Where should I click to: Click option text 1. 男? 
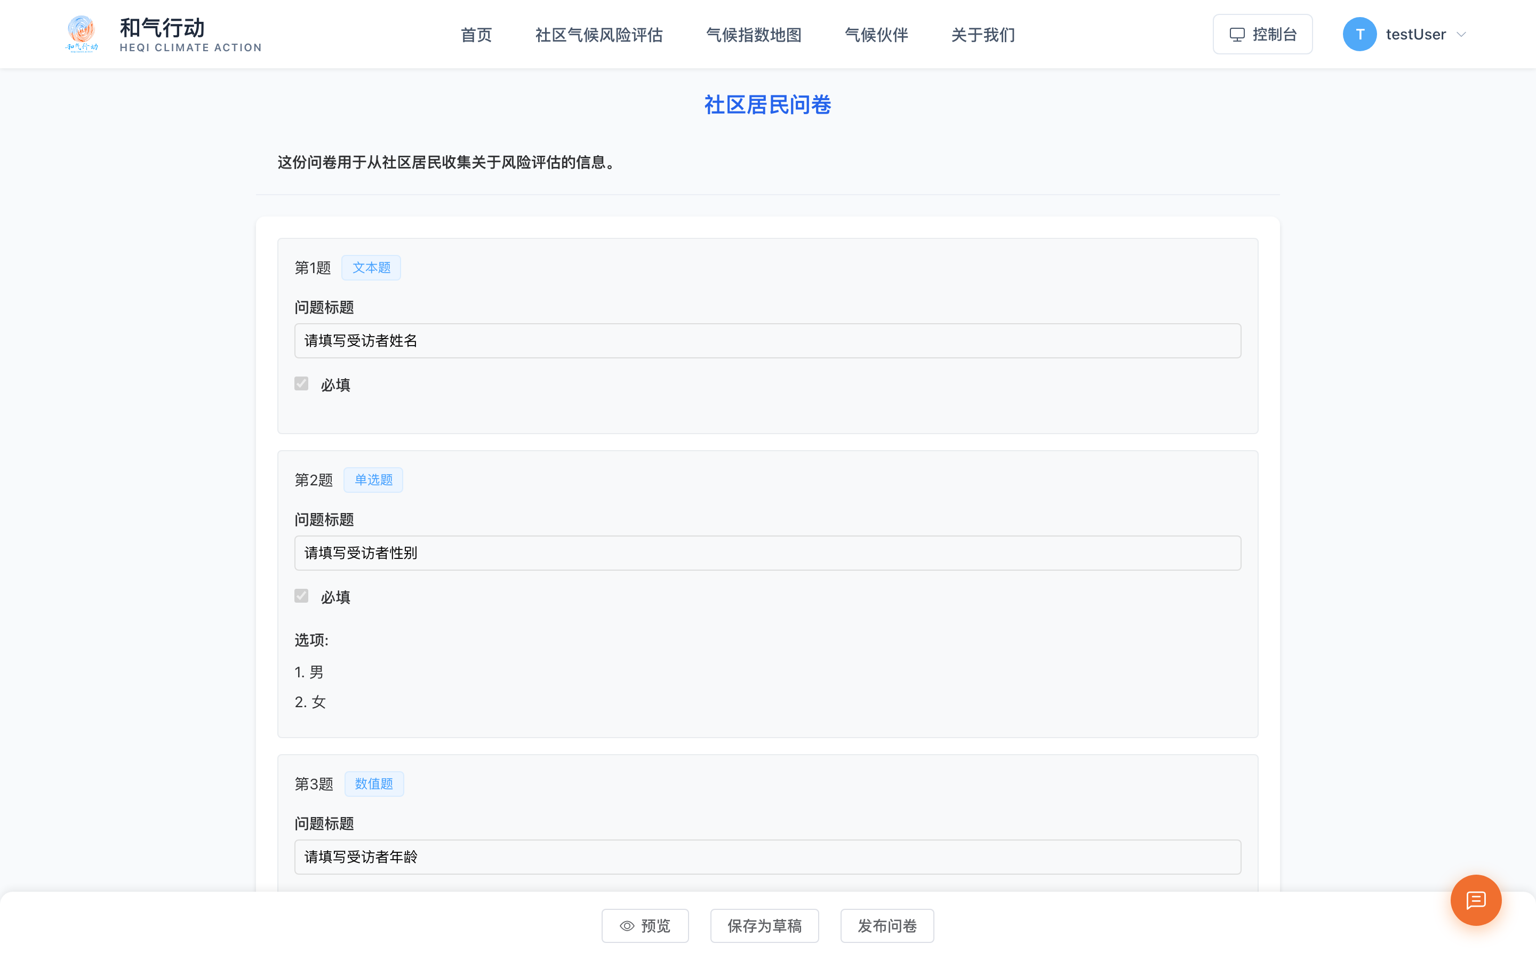309,672
